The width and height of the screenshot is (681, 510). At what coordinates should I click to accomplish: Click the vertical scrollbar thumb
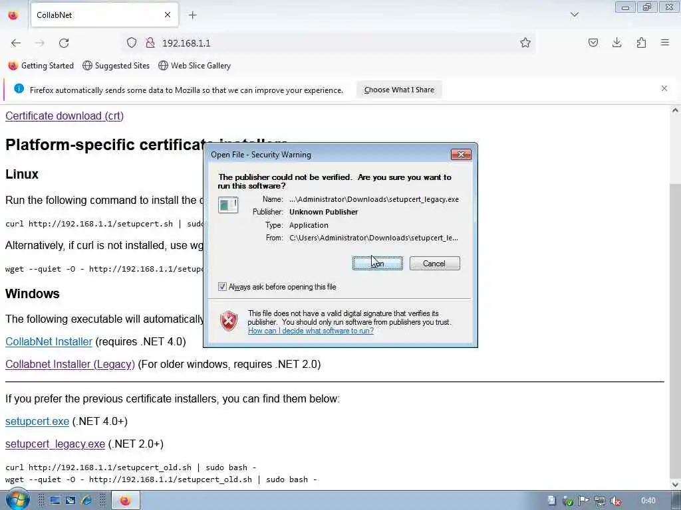(675, 329)
